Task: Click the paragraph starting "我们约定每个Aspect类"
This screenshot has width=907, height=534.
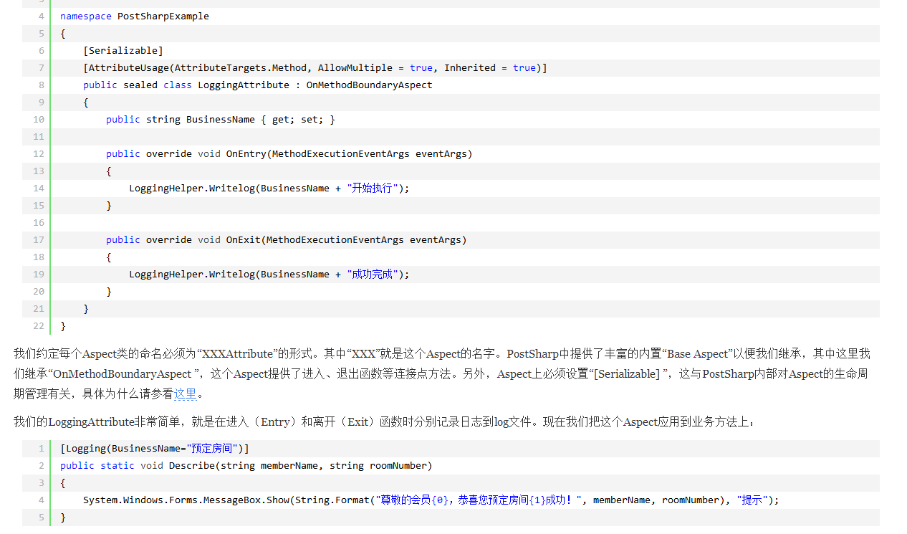Action: pyautogui.click(x=442, y=373)
